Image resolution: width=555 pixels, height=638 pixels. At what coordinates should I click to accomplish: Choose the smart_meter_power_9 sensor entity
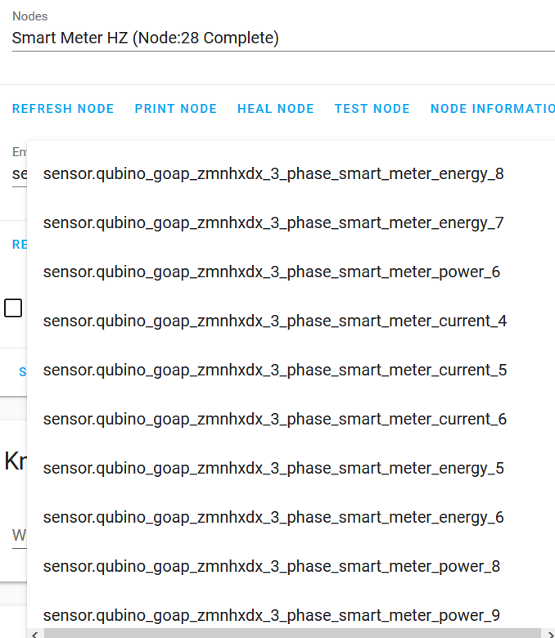(272, 615)
